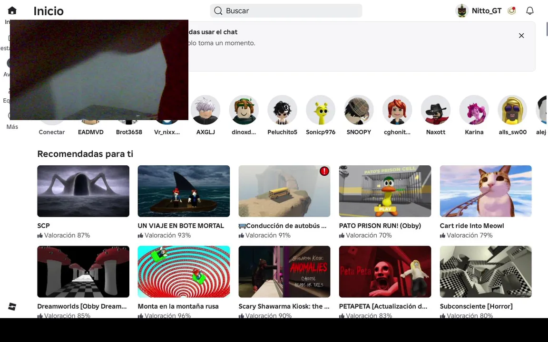Select the red alert badge on bus game

324,171
